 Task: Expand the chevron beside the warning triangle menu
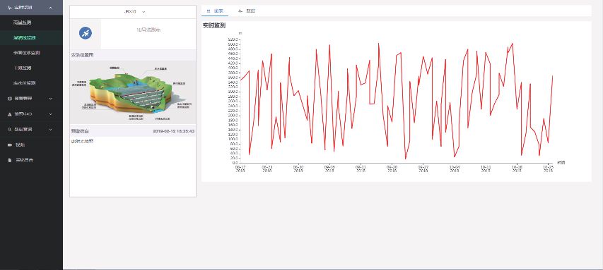51,114
